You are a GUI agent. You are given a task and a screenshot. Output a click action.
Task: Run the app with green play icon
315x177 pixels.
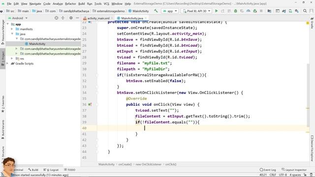[217, 11]
